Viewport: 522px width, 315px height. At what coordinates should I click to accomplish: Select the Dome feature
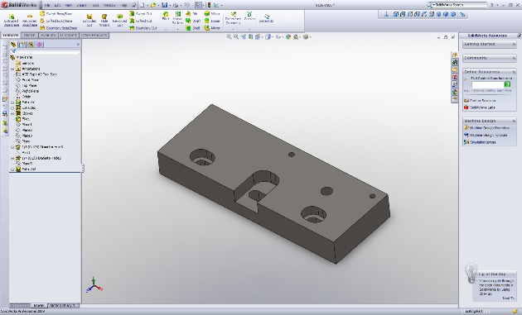click(x=212, y=21)
